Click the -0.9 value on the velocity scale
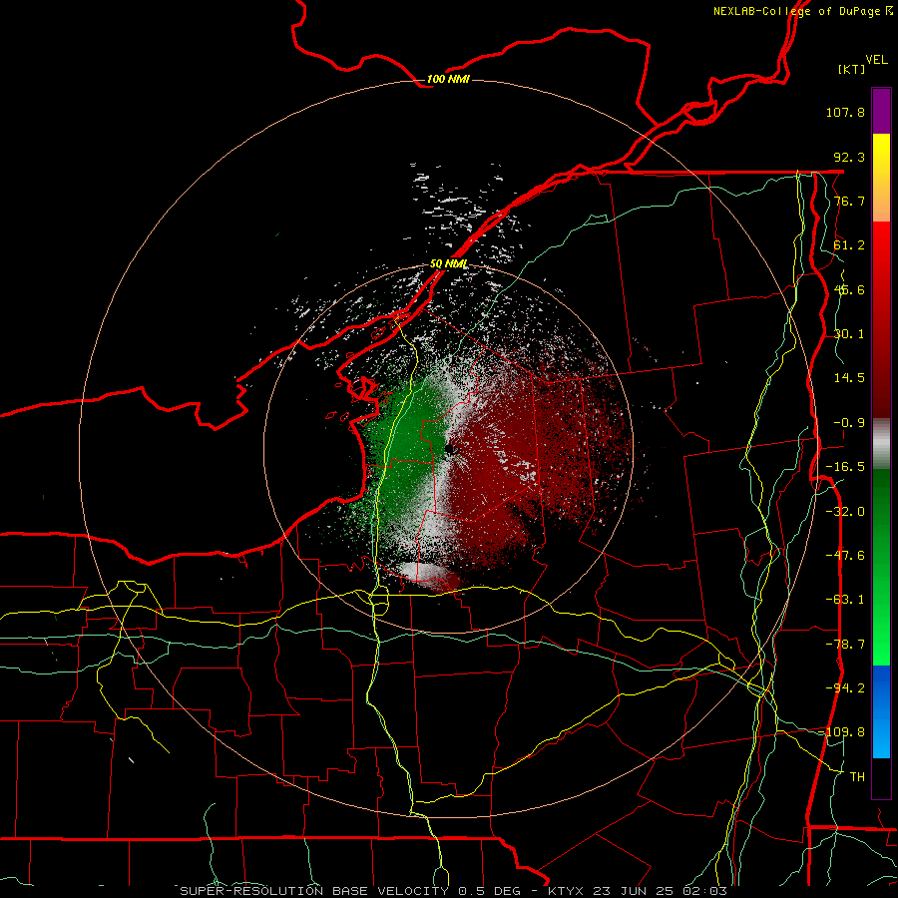Image resolution: width=898 pixels, height=898 pixels. click(x=849, y=423)
